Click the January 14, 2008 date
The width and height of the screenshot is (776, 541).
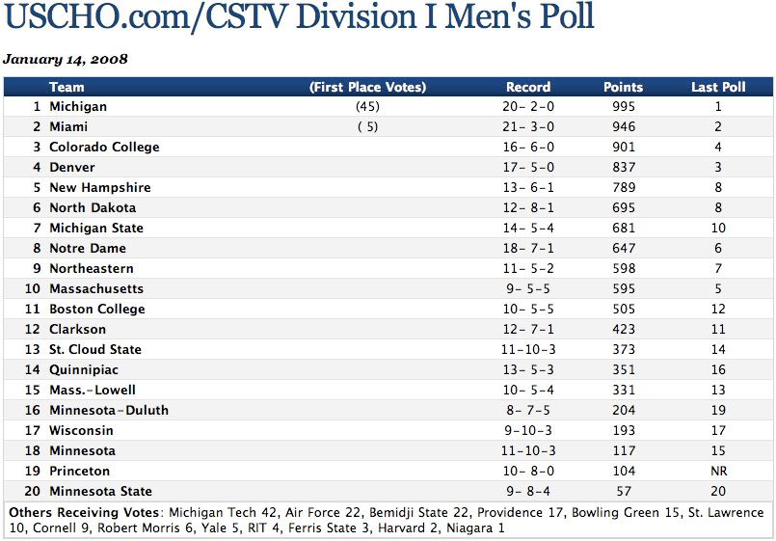66,59
